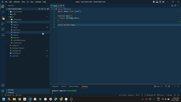Maximize the terminal panel size

point(175,86)
